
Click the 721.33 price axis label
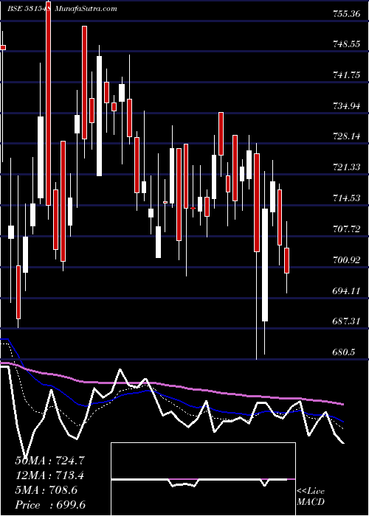point(346,167)
